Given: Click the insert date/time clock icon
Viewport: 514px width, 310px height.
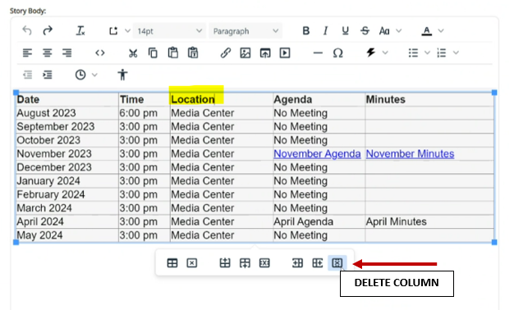Looking at the screenshot, I should [80, 75].
